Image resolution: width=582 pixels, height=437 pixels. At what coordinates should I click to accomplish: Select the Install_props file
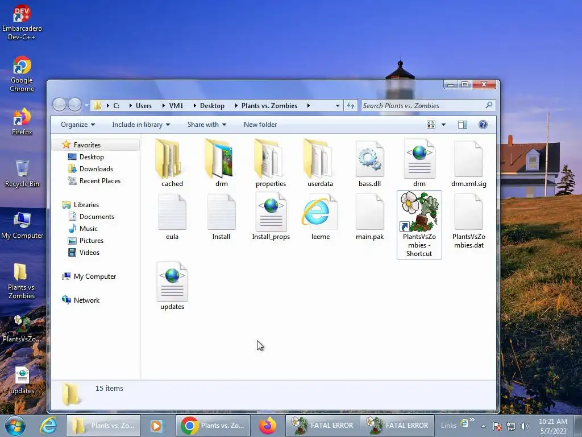point(271,216)
